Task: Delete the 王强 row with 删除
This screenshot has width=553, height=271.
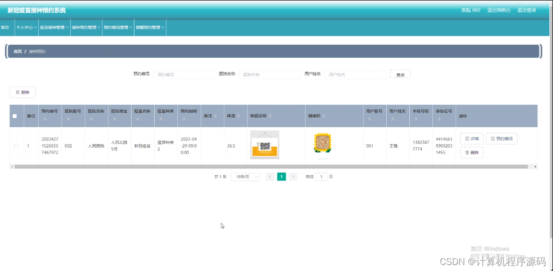Action: click(471, 152)
